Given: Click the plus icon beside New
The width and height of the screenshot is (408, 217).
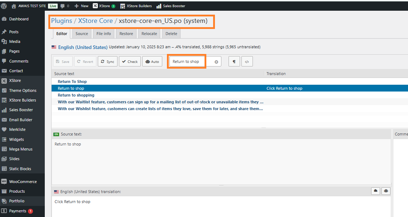Looking at the screenshot, I should [77, 6].
